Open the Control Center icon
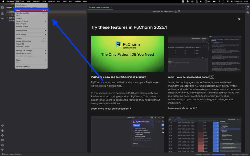The width and height of the screenshot is (250, 156). (x=228, y=1)
